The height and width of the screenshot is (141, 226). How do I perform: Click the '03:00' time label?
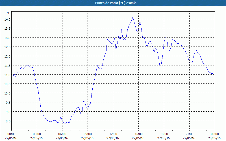click(37, 134)
